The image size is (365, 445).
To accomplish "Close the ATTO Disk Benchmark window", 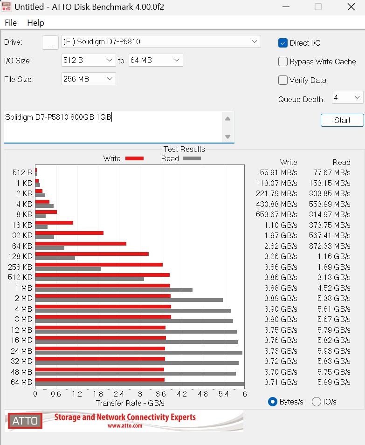I will (351, 7).
